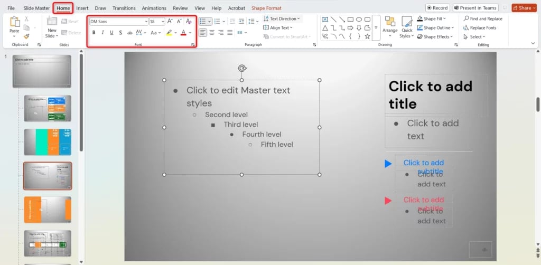Increase list indent level
This screenshot has width=541, height=265.
pos(241,21)
